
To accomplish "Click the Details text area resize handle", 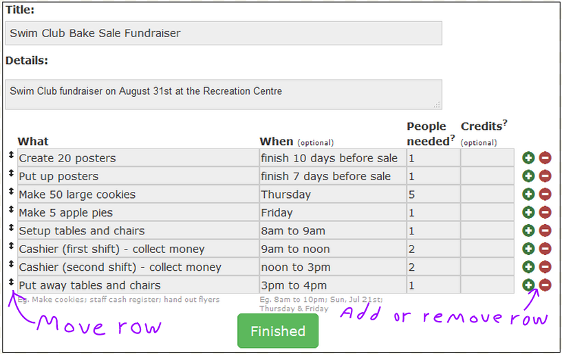I will pyautogui.click(x=437, y=105).
